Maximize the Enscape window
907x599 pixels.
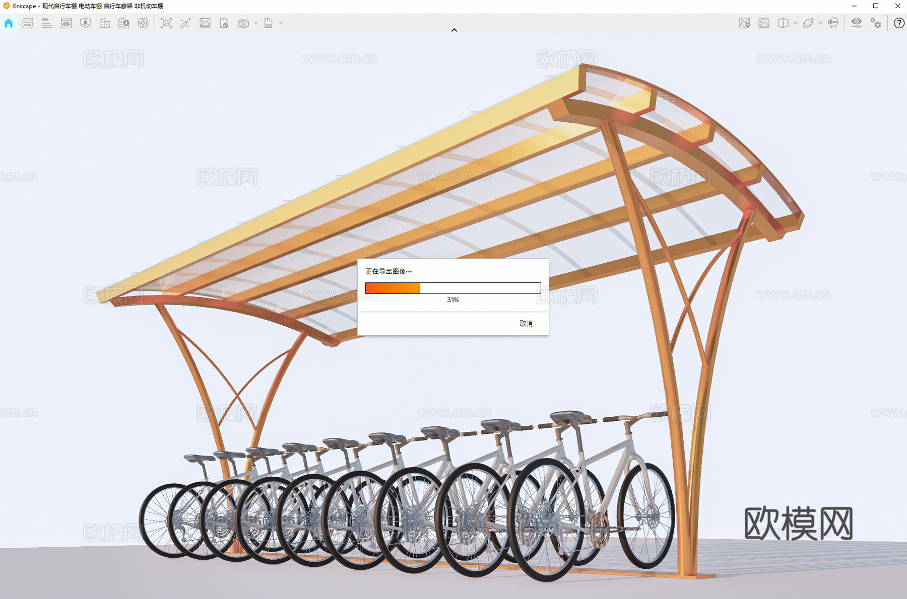click(876, 6)
